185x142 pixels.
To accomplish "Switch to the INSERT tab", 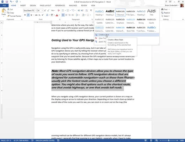I will tap(23, 5).
